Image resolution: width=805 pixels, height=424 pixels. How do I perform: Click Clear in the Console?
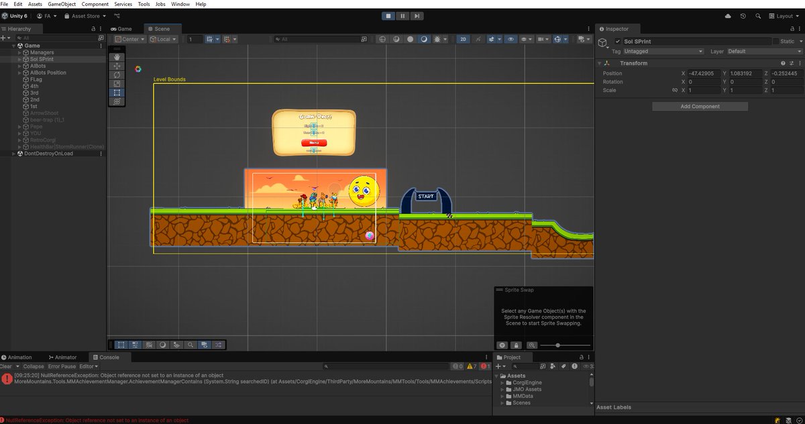pyautogui.click(x=5, y=366)
